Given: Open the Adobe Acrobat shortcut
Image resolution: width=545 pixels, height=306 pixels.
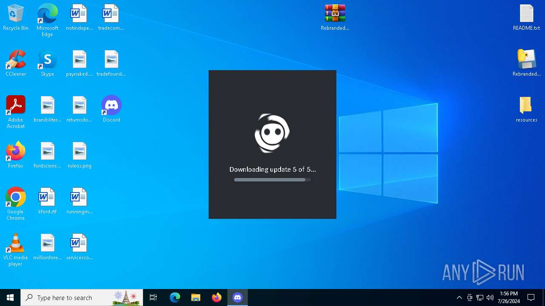Looking at the screenshot, I should pyautogui.click(x=16, y=112).
